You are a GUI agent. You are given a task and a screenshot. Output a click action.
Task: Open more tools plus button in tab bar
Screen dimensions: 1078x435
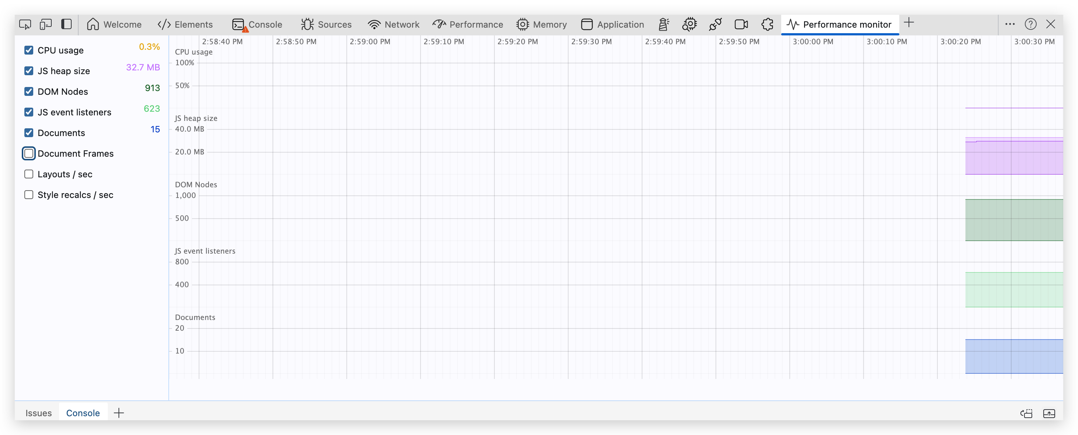tap(909, 23)
